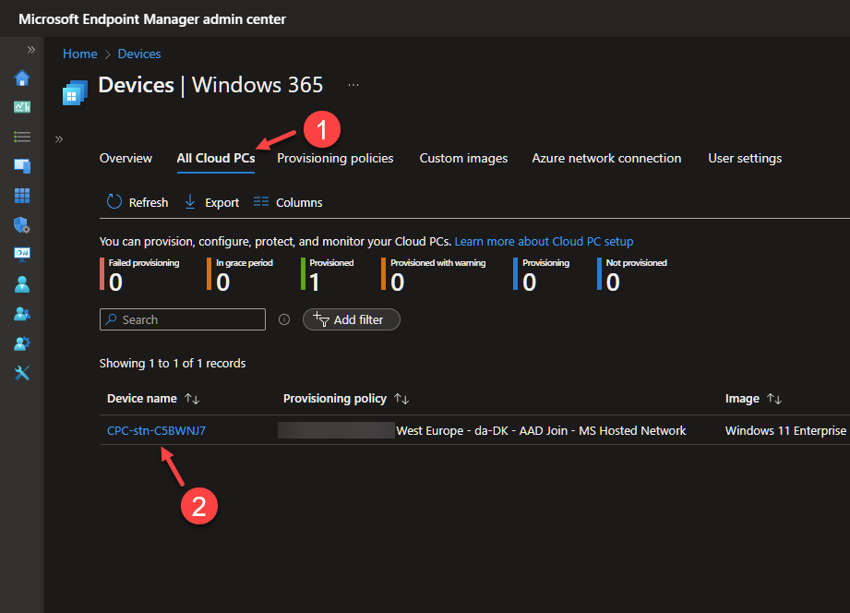Click Learn more about Cloud PC setup
This screenshot has height=613, width=850.
coord(544,241)
